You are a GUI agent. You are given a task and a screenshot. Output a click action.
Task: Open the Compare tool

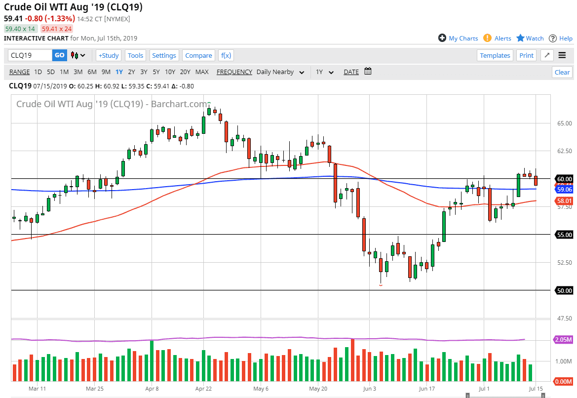(x=198, y=55)
